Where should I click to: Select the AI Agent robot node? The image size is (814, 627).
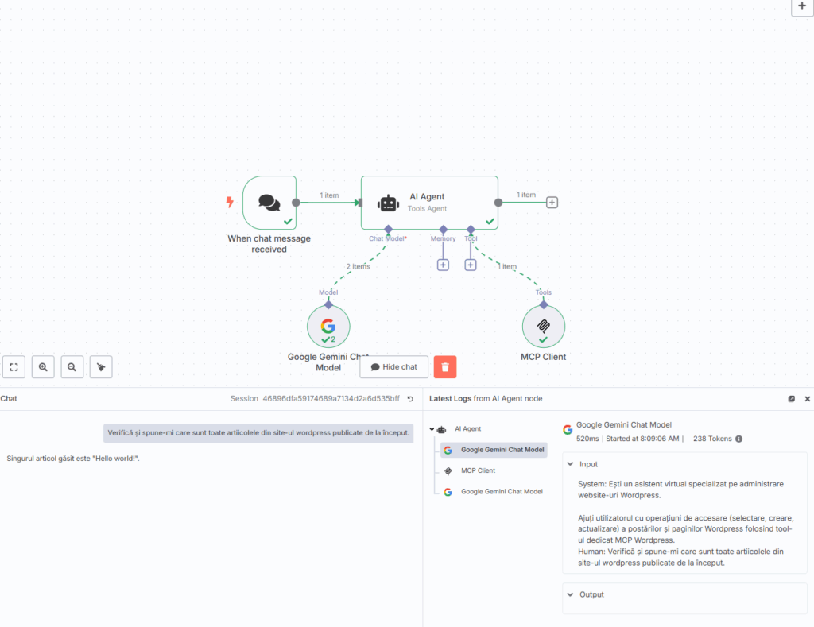429,203
